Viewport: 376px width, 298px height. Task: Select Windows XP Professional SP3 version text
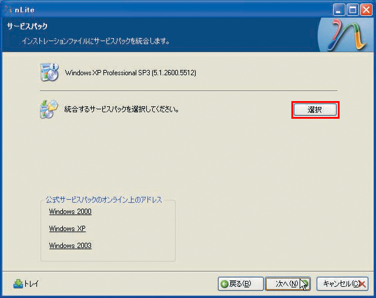tap(130, 73)
